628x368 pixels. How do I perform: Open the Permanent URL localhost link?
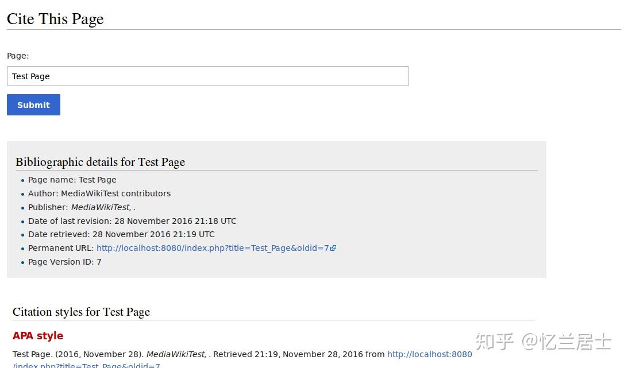click(213, 249)
